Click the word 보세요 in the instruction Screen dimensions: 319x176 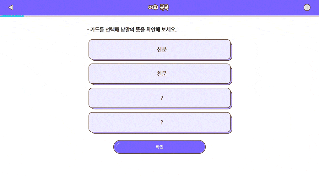click(169, 30)
